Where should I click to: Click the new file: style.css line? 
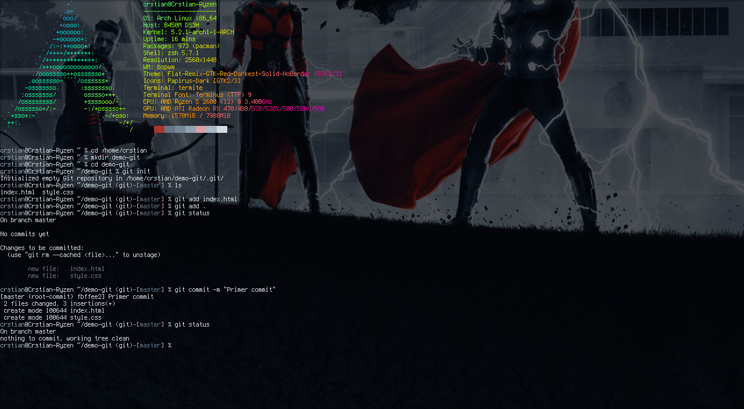point(65,276)
